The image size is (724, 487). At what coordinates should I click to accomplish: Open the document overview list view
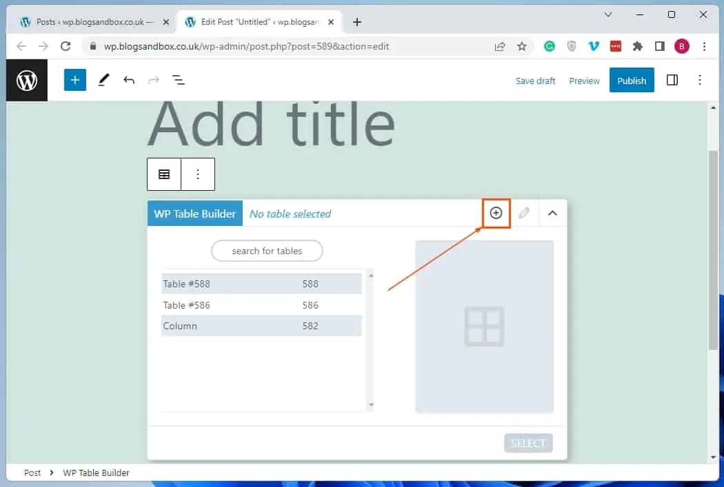coord(179,80)
